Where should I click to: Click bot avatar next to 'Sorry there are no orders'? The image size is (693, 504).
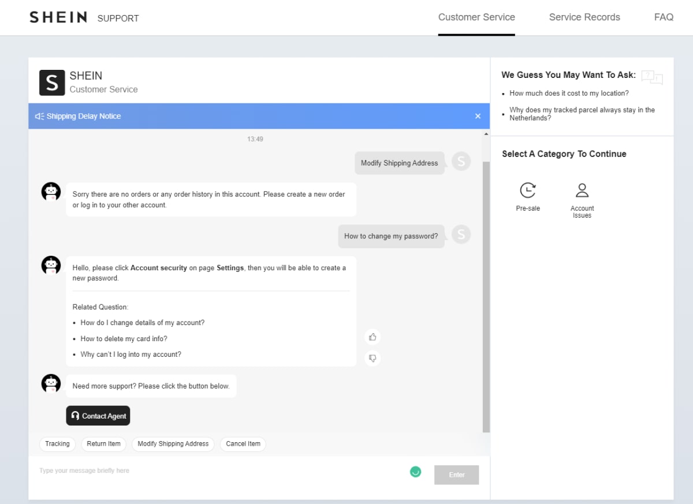click(51, 192)
